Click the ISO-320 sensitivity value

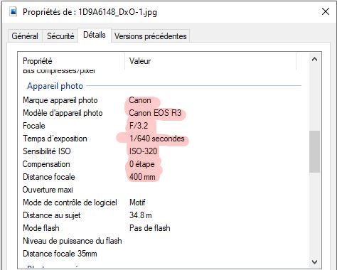(x=143, y=151)
